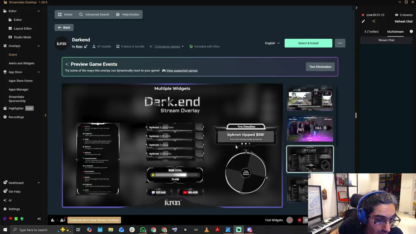Viewport: 416px width, 234px height.
Task: Open Slack from the taskbar
Action: [x=132, y=230]
